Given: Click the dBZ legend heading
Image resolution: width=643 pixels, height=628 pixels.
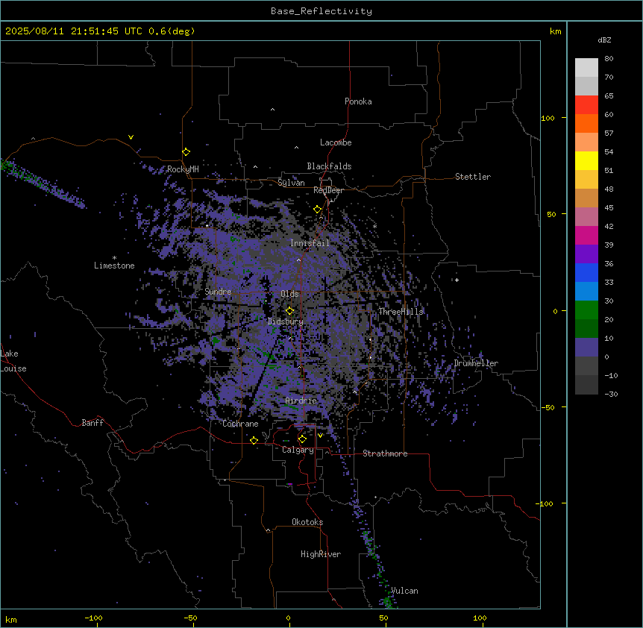Looking at the screenshot, I should 604,40.
